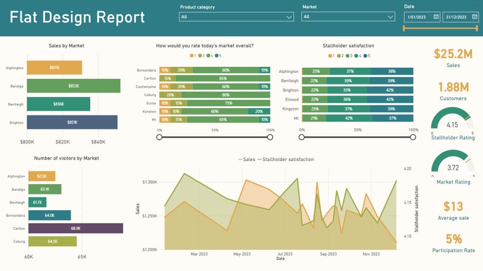Click the left handle of Stallholder satisfaction zoom slider
This screenshot has height=271, width=483.
point(302,137)
